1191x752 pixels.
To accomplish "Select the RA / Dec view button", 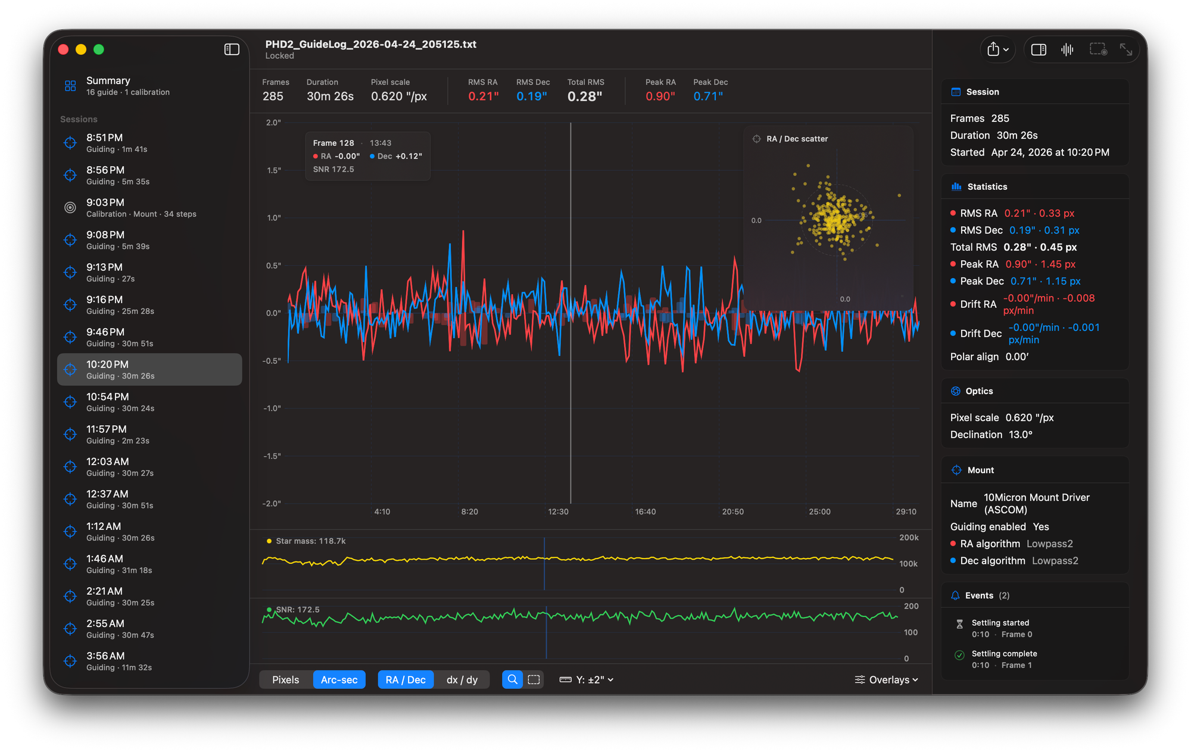I will (x=406, y=679).
